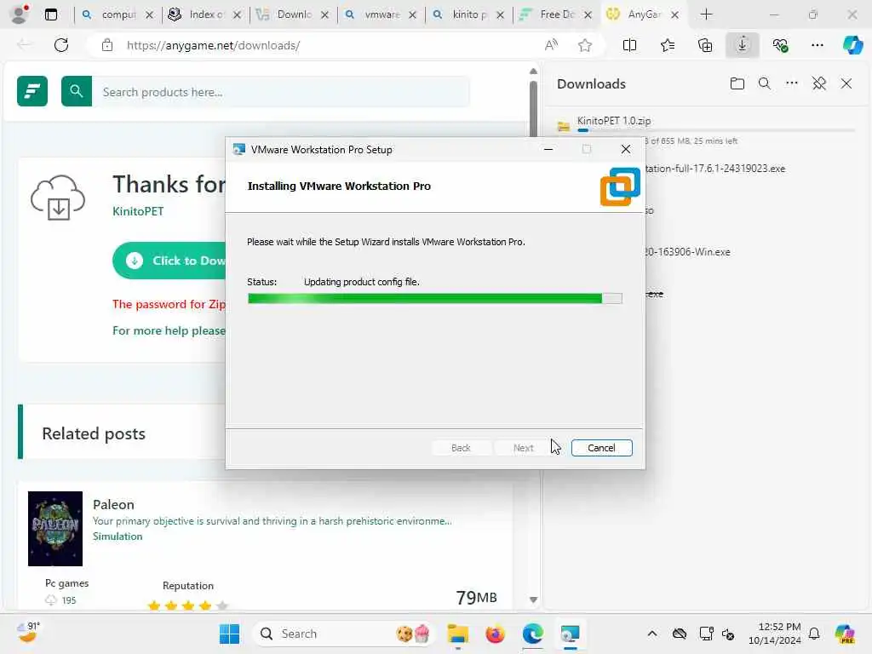Pin the Downloads panel
872x654 pixels.
(818, 83)
